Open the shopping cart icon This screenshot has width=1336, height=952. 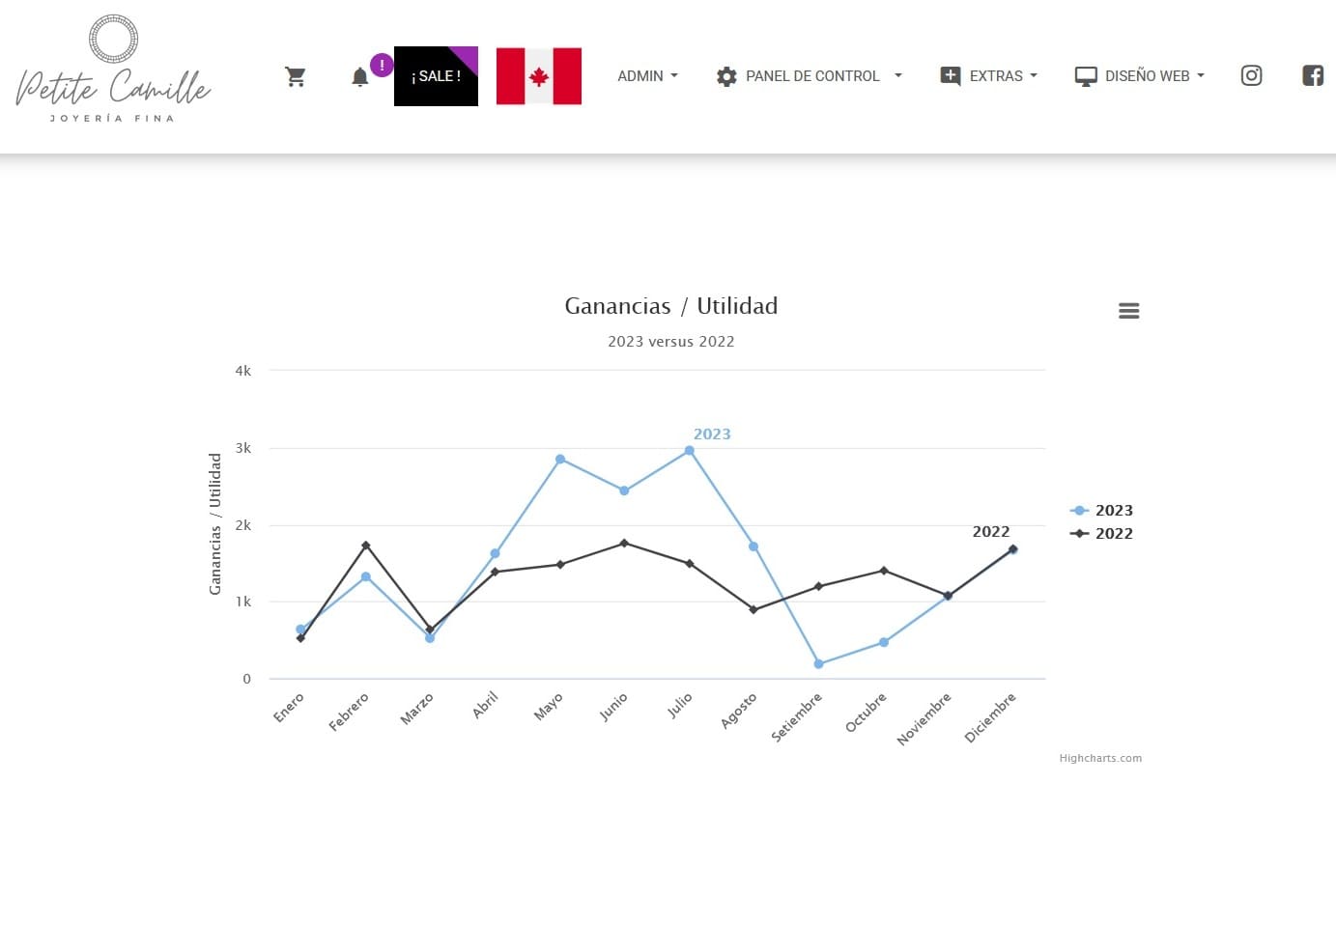[x=296, y=76]
